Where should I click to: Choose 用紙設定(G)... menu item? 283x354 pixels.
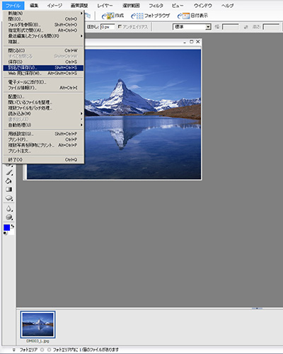tap(43, 134)
